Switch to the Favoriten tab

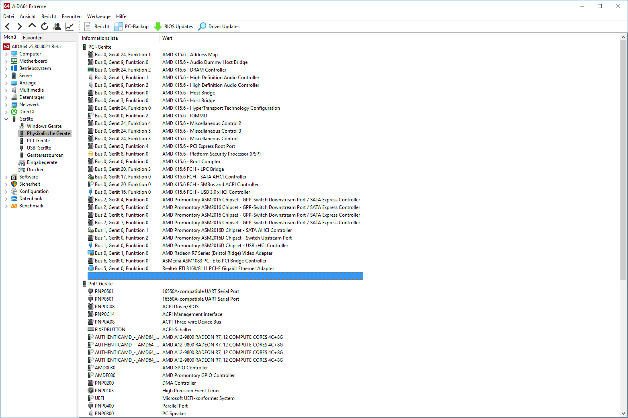[x=33, y=38]
